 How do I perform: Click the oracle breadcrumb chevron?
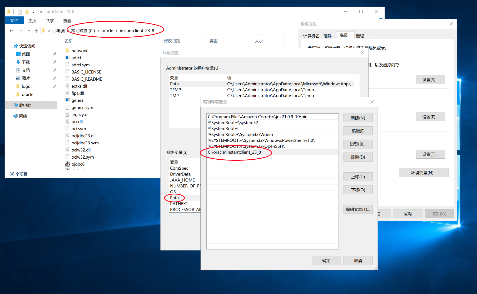coord(116,31)
